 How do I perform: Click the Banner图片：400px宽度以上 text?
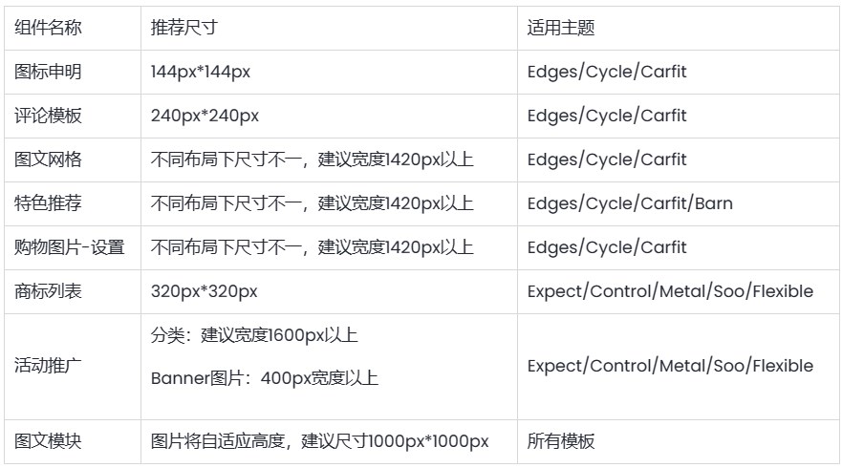[265, 378]
